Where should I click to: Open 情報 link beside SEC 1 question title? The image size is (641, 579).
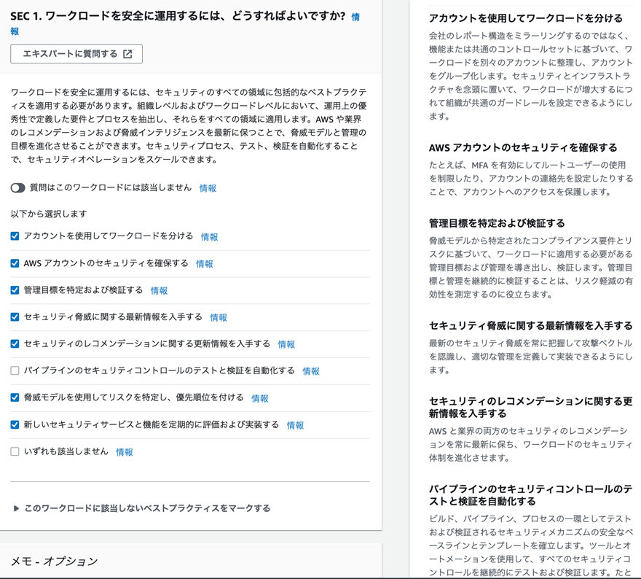tap(355, 18)
